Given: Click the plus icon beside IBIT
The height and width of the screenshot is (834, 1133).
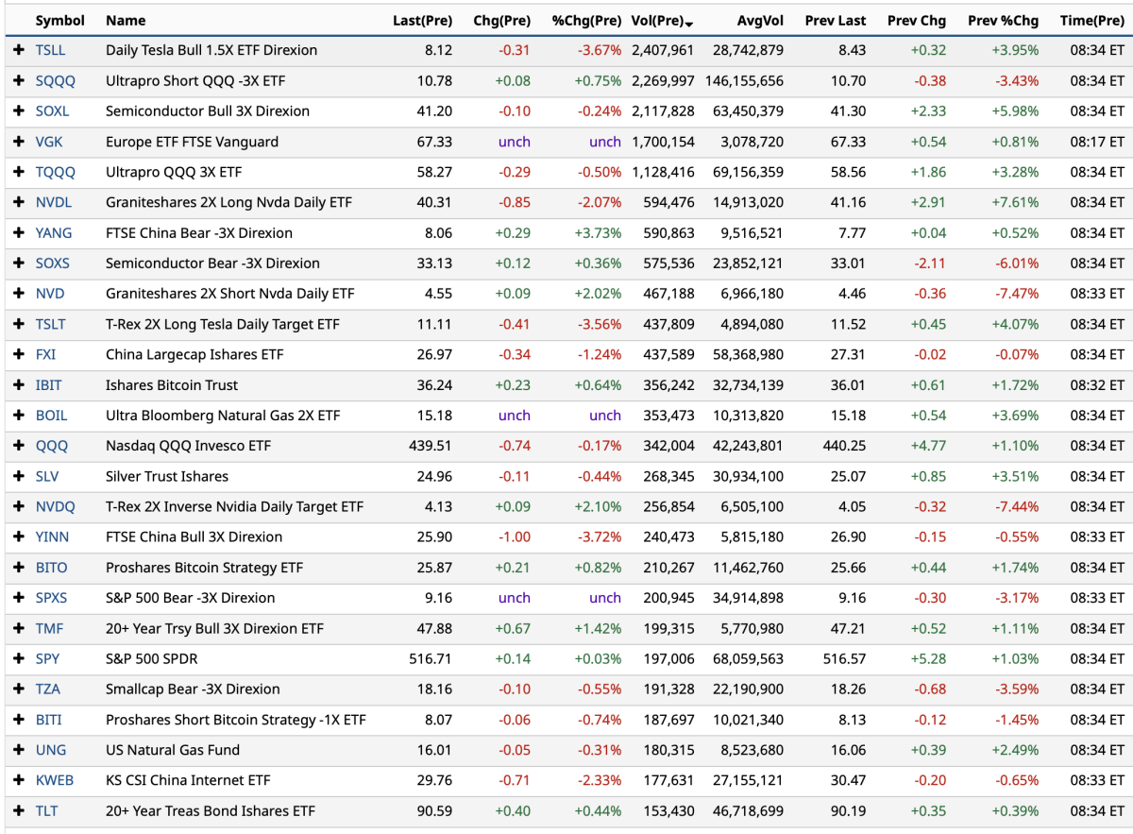Looking at the screenshot, I should (18, 385).
